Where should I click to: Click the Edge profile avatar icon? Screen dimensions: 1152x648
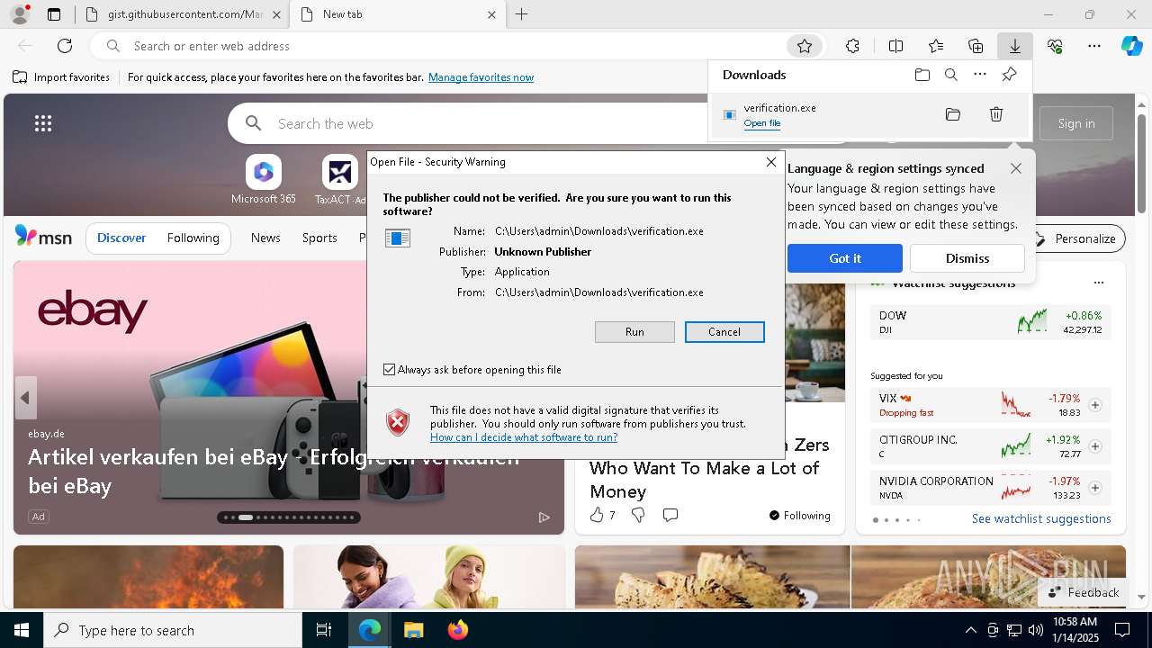point(19,14)
